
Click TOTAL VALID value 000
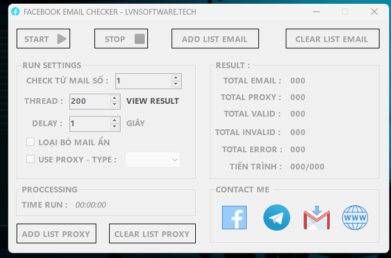coord(298,114)
